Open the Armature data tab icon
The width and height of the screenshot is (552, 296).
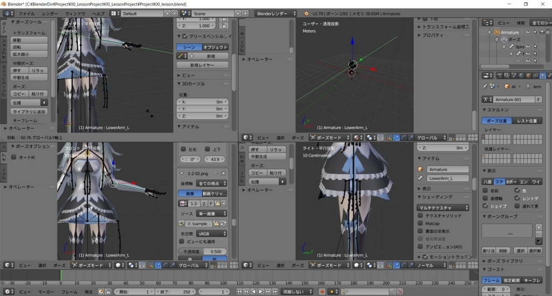point(542,75)
